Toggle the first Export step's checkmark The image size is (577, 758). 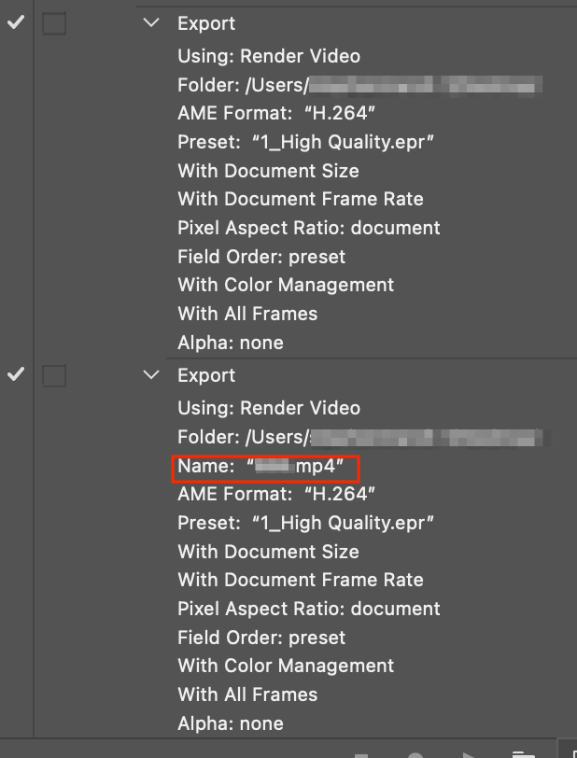tap(15, 23)
